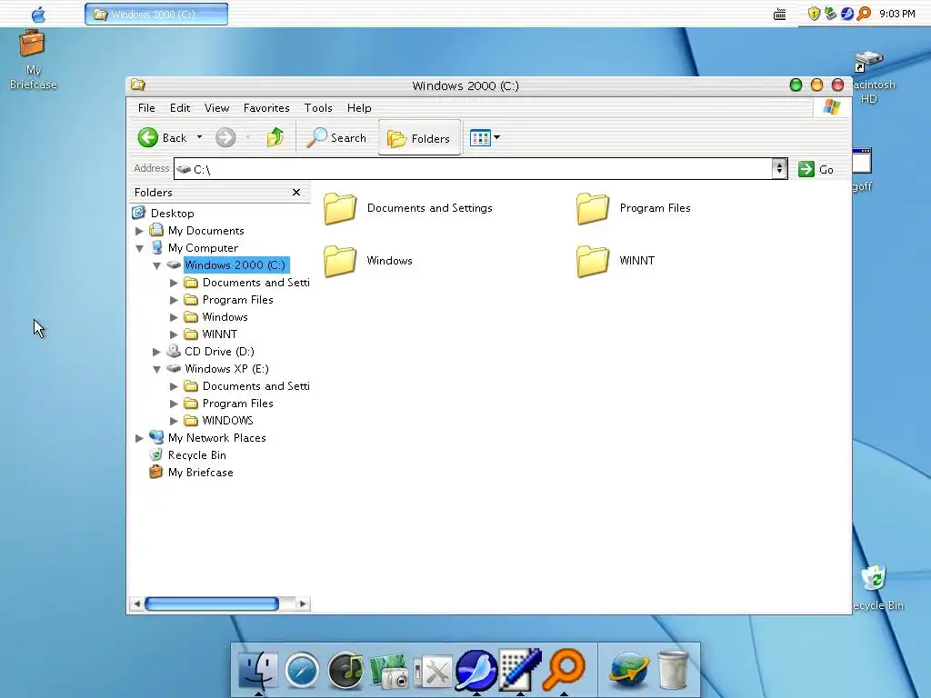The height and width of the screenshot is (698, 931).
Task: Open the Tools menu
Action: (x=318, y=108)
